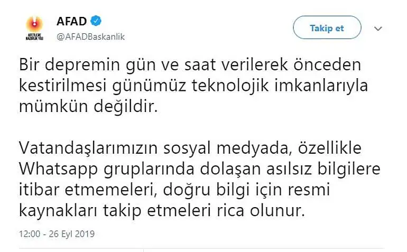
Task: Select the first tweet paragraph about deprem
Action: (193, 86)
